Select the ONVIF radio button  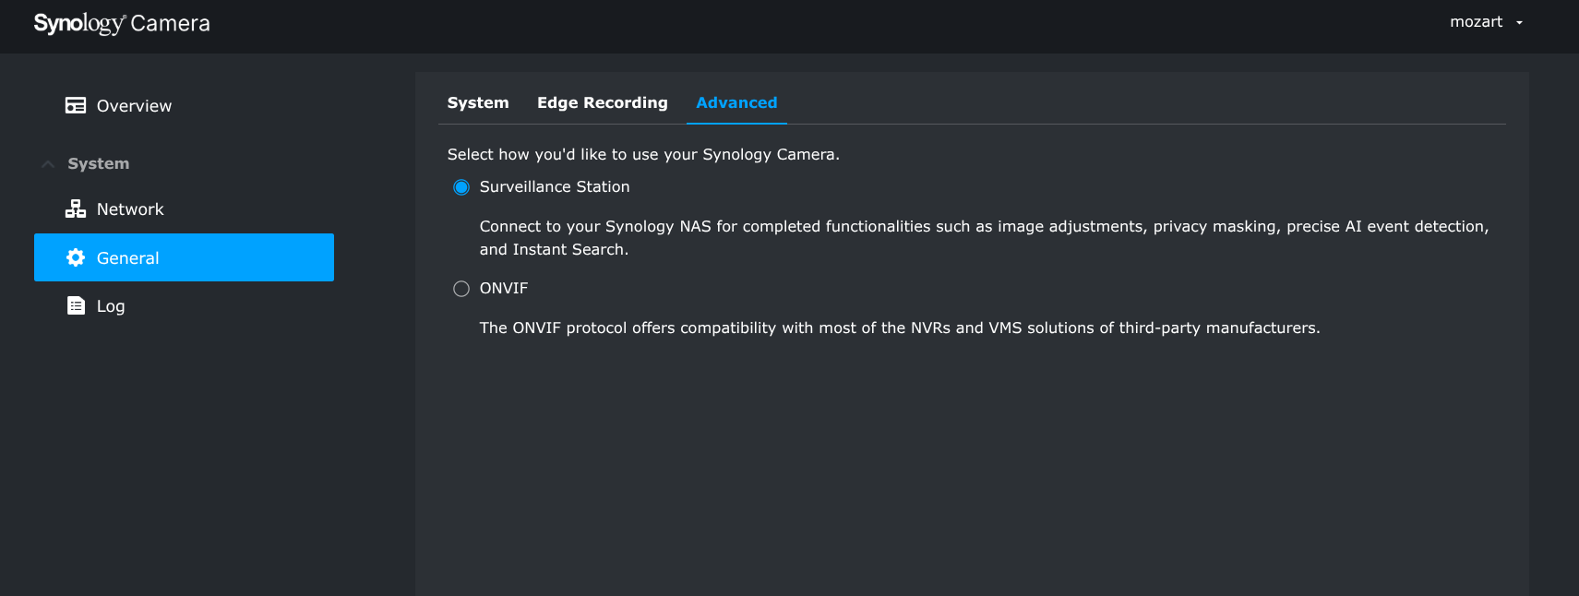point(461,289)
